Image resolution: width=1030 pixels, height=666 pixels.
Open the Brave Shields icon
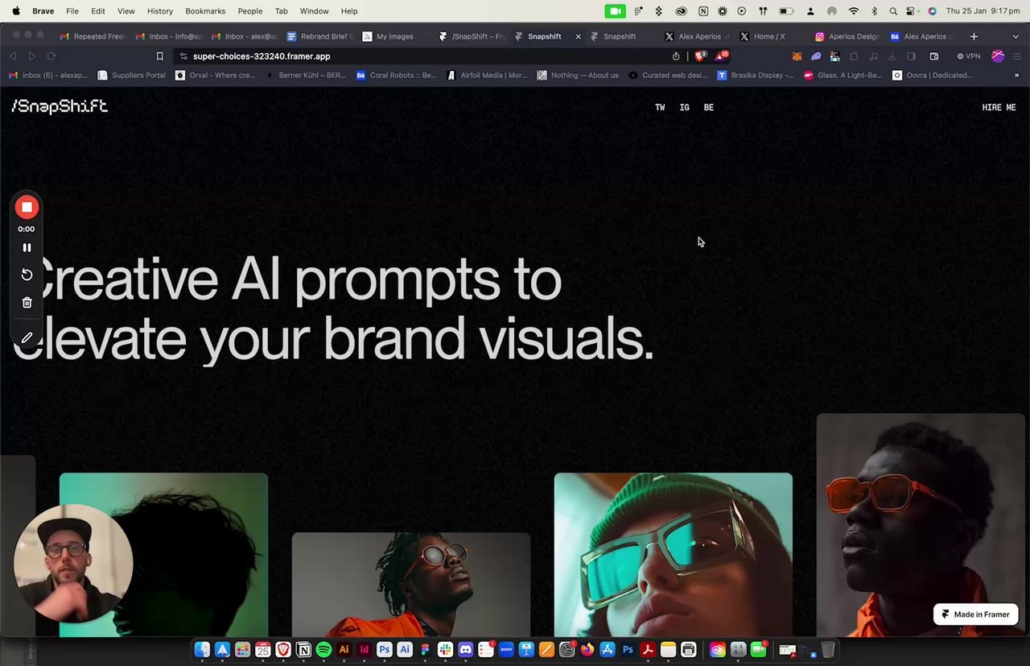(700, 56)
